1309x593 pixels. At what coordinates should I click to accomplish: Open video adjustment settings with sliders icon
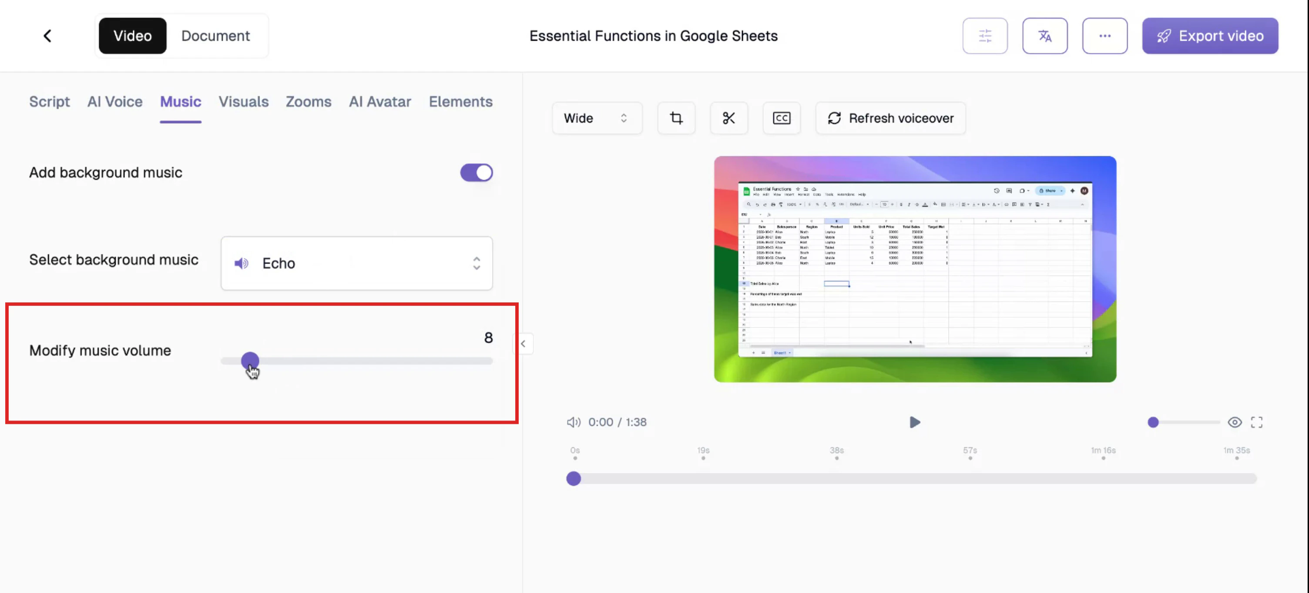coord(985,36)
